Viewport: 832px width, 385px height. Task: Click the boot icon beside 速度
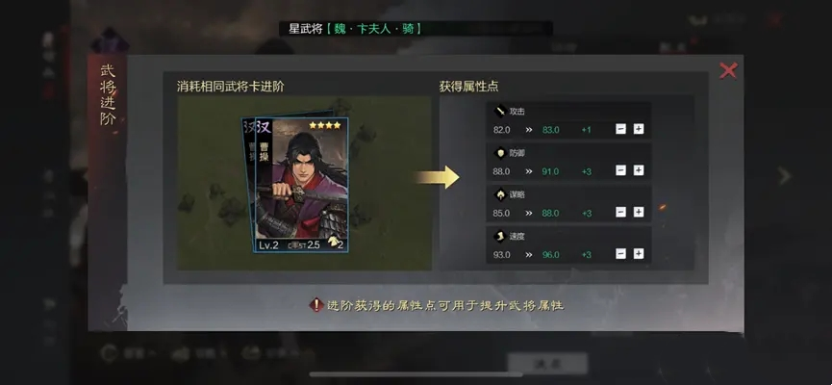[x=500, y=237]
